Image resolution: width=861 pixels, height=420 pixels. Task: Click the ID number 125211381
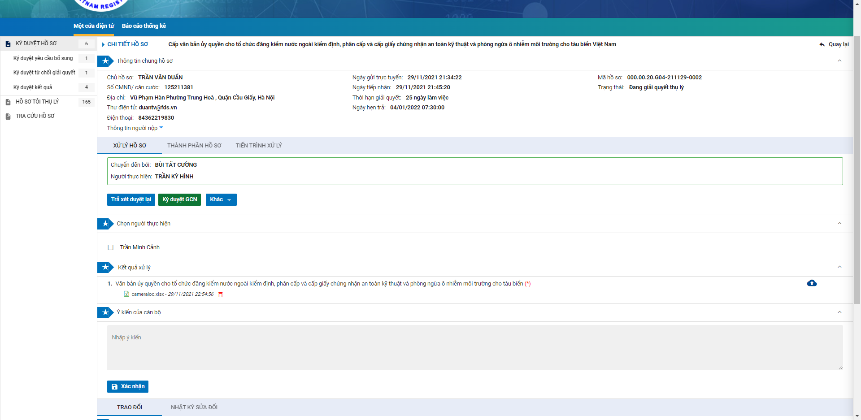(x=178, y=87)
